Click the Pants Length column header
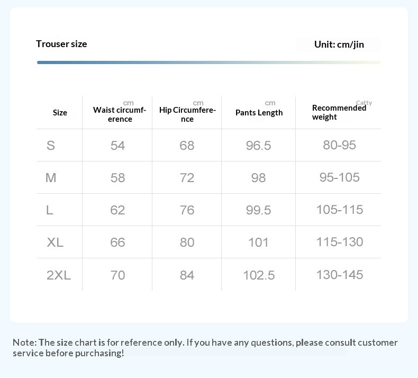 pyautogui.click(x=259, y=113)
